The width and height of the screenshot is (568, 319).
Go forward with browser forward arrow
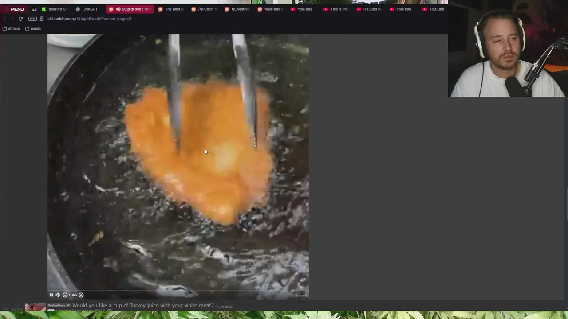(x=12, y=19)
